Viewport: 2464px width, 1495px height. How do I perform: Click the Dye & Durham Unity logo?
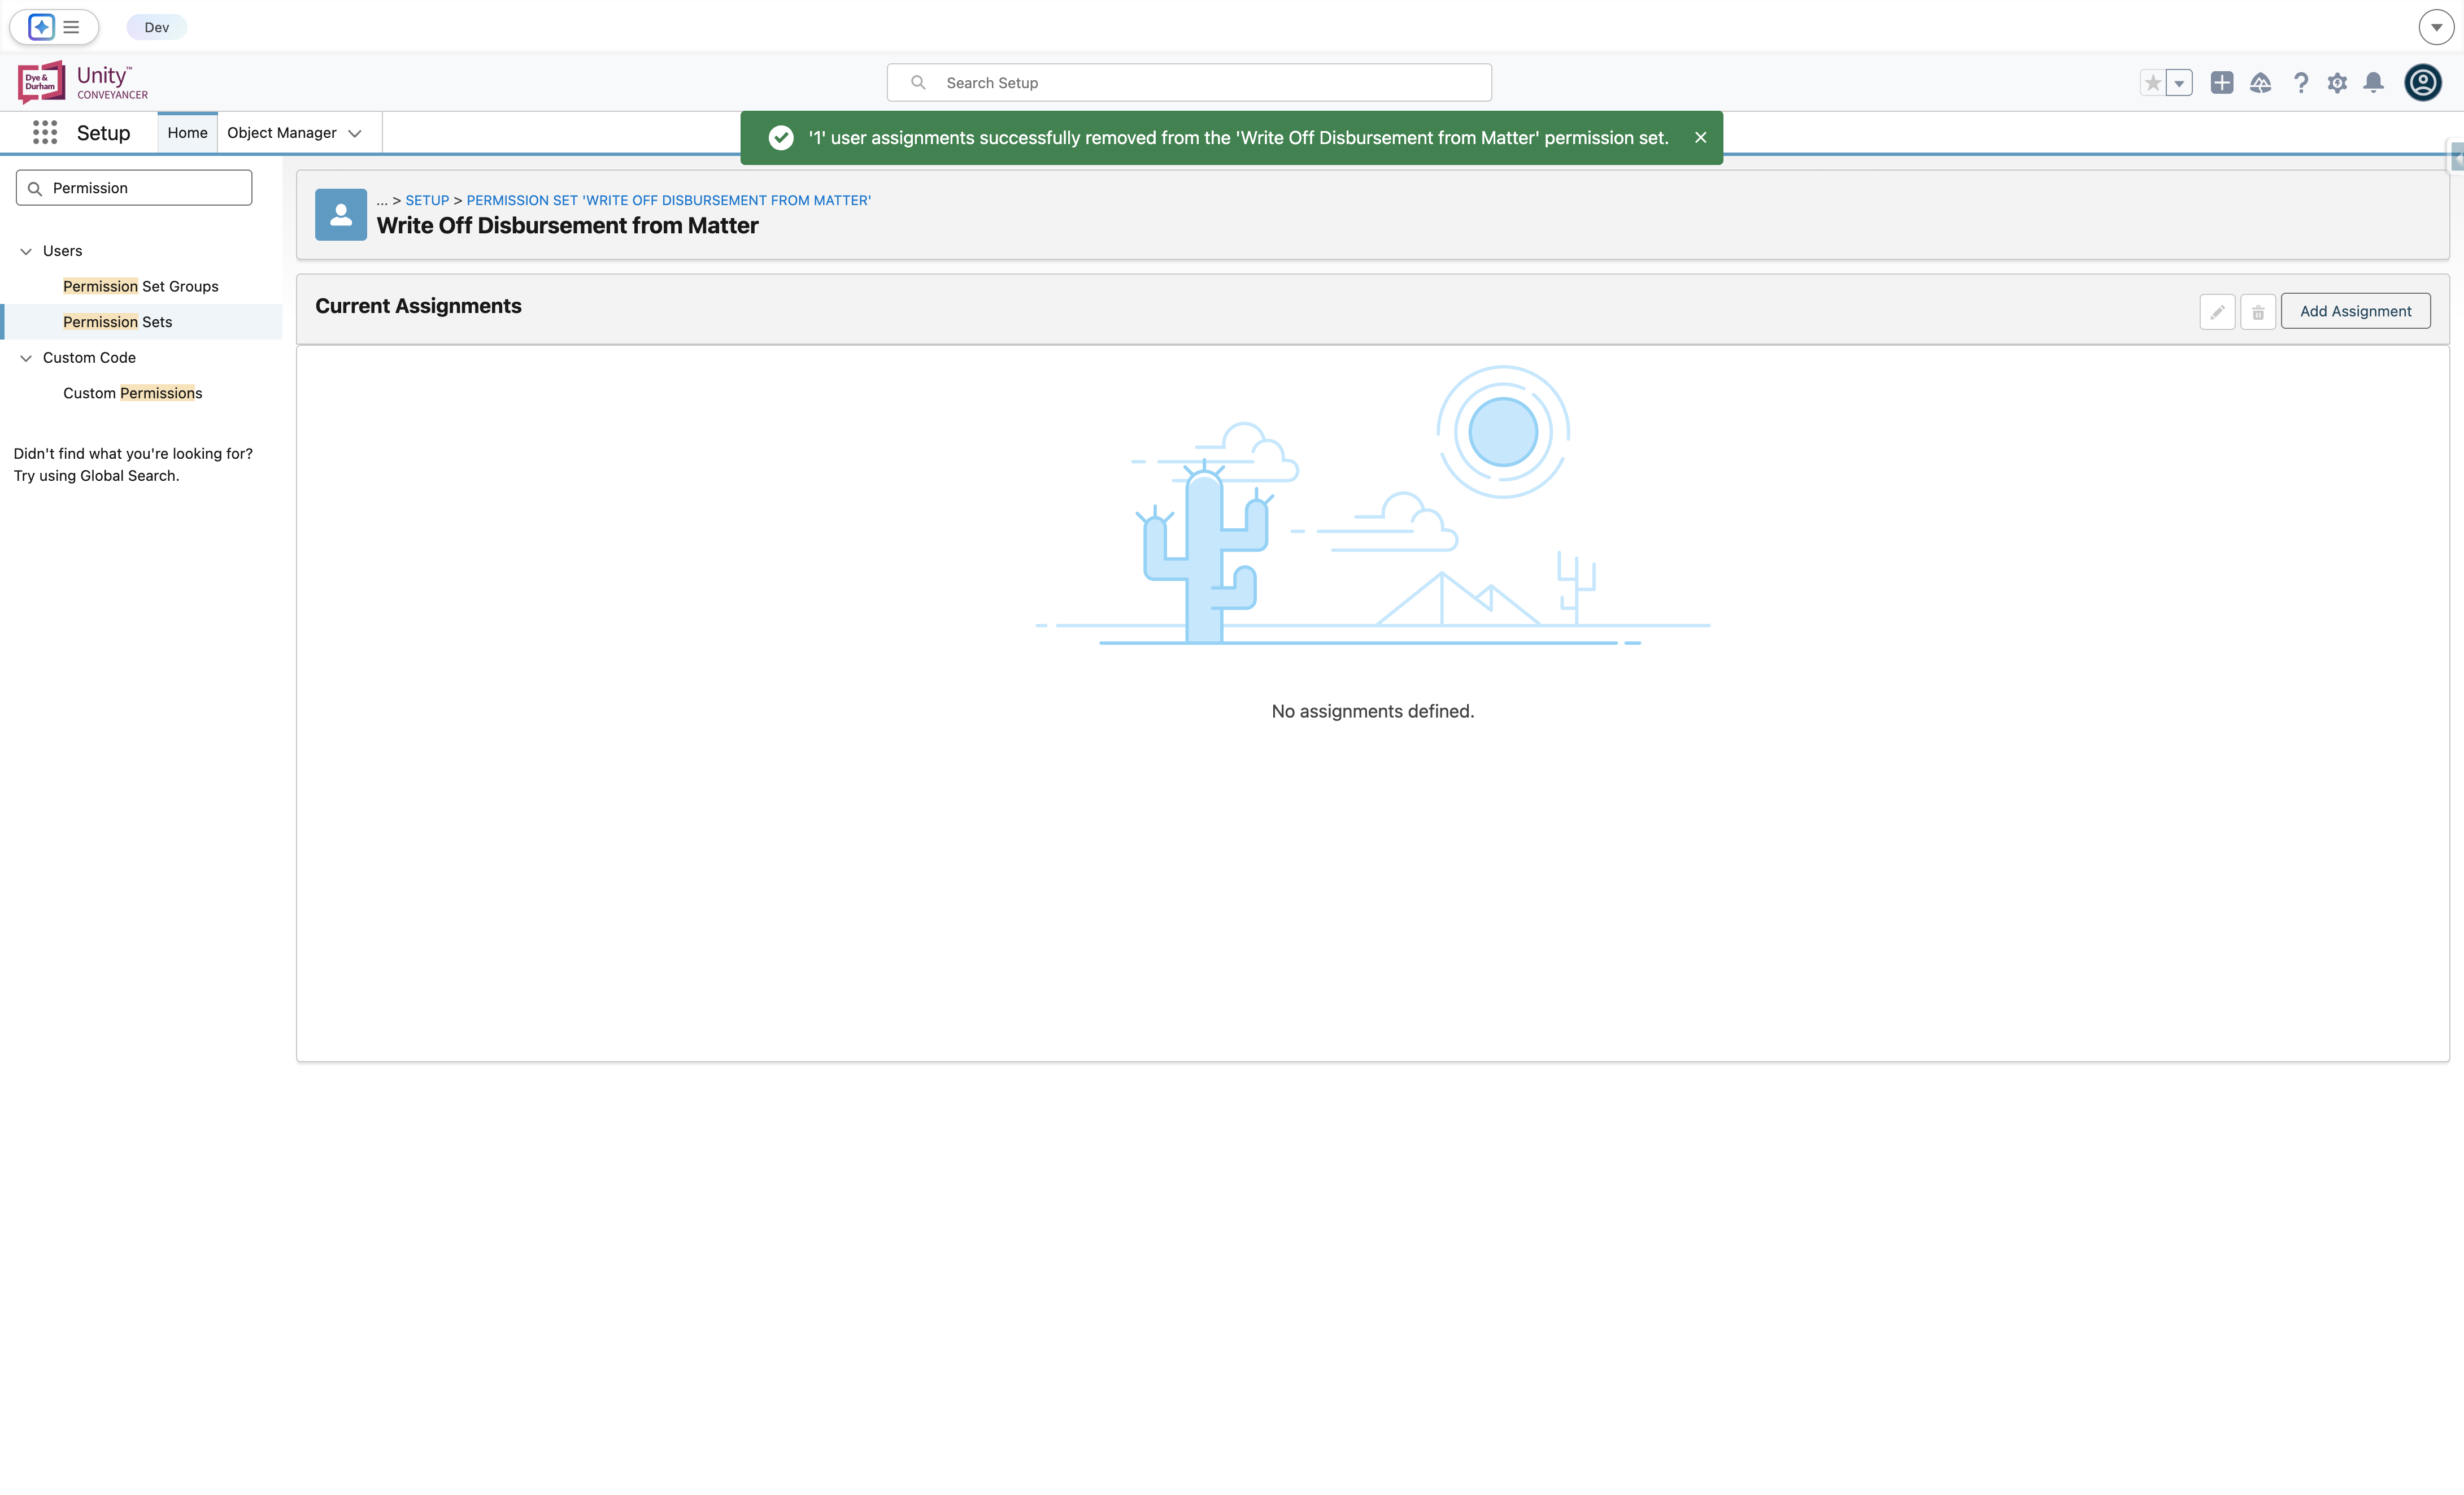82,82
